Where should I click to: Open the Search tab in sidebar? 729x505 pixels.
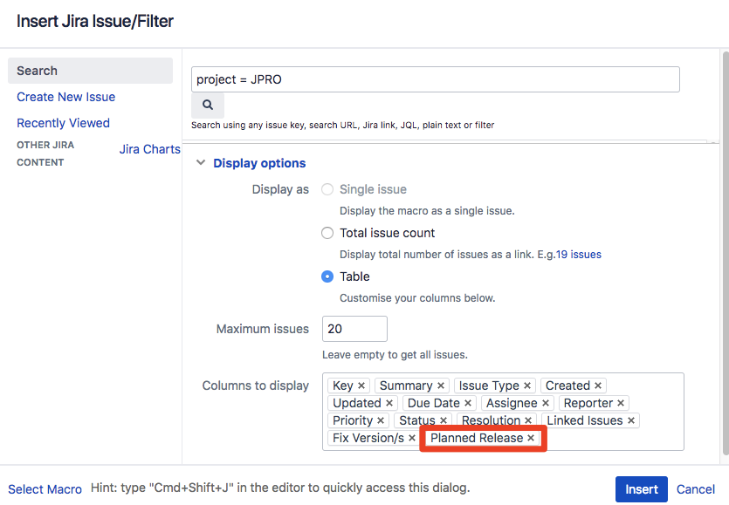[x=90, y=71]
